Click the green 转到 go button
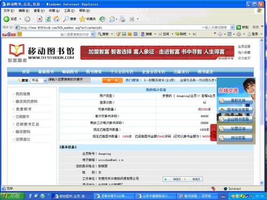 242,27
